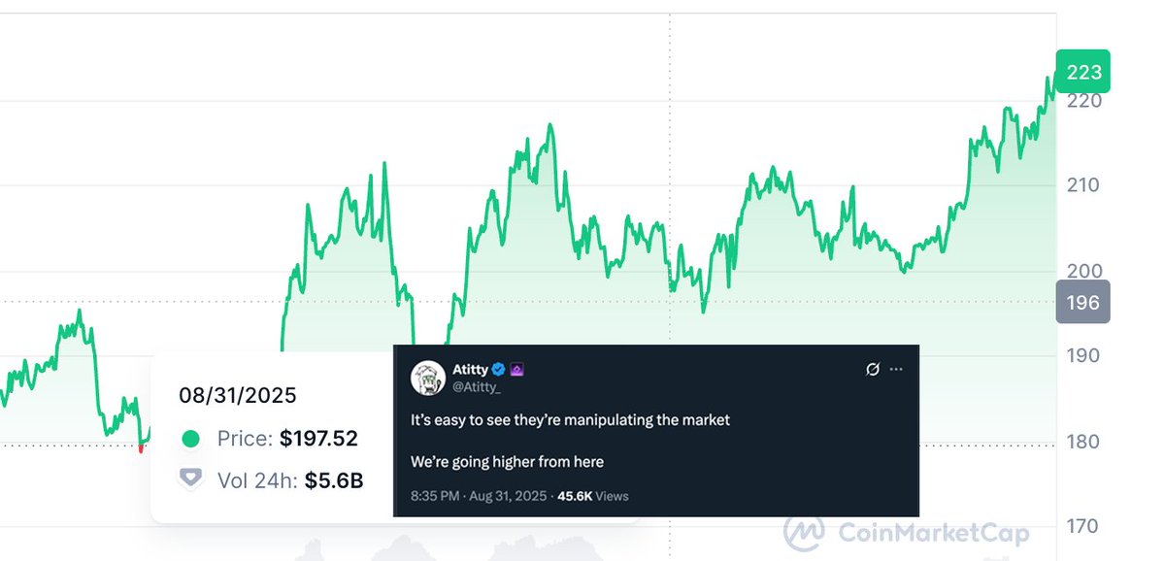Open the tweet's three-dot more menu
1164x561 pixels.
[896, 369]
